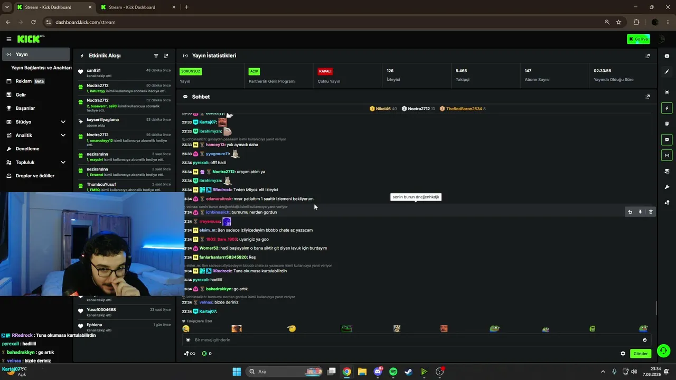
Task: Delete the hovered ichbinsalich message
Action: pyautogui.click(x=651, y=212)
